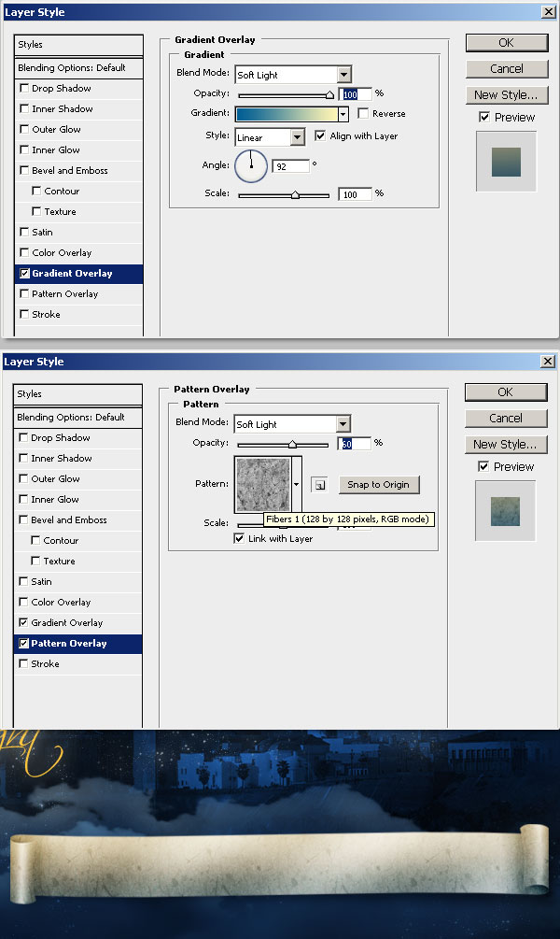Tick Outer Glow checkbox in upper dialog

24,129
